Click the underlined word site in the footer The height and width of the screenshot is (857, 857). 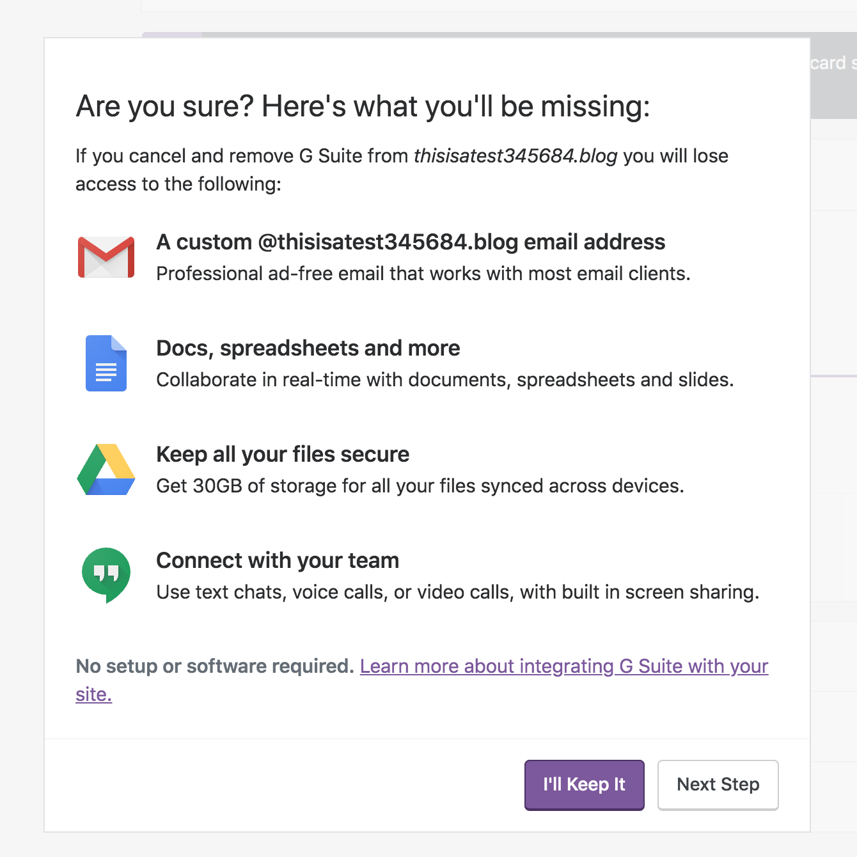(92, 694)
